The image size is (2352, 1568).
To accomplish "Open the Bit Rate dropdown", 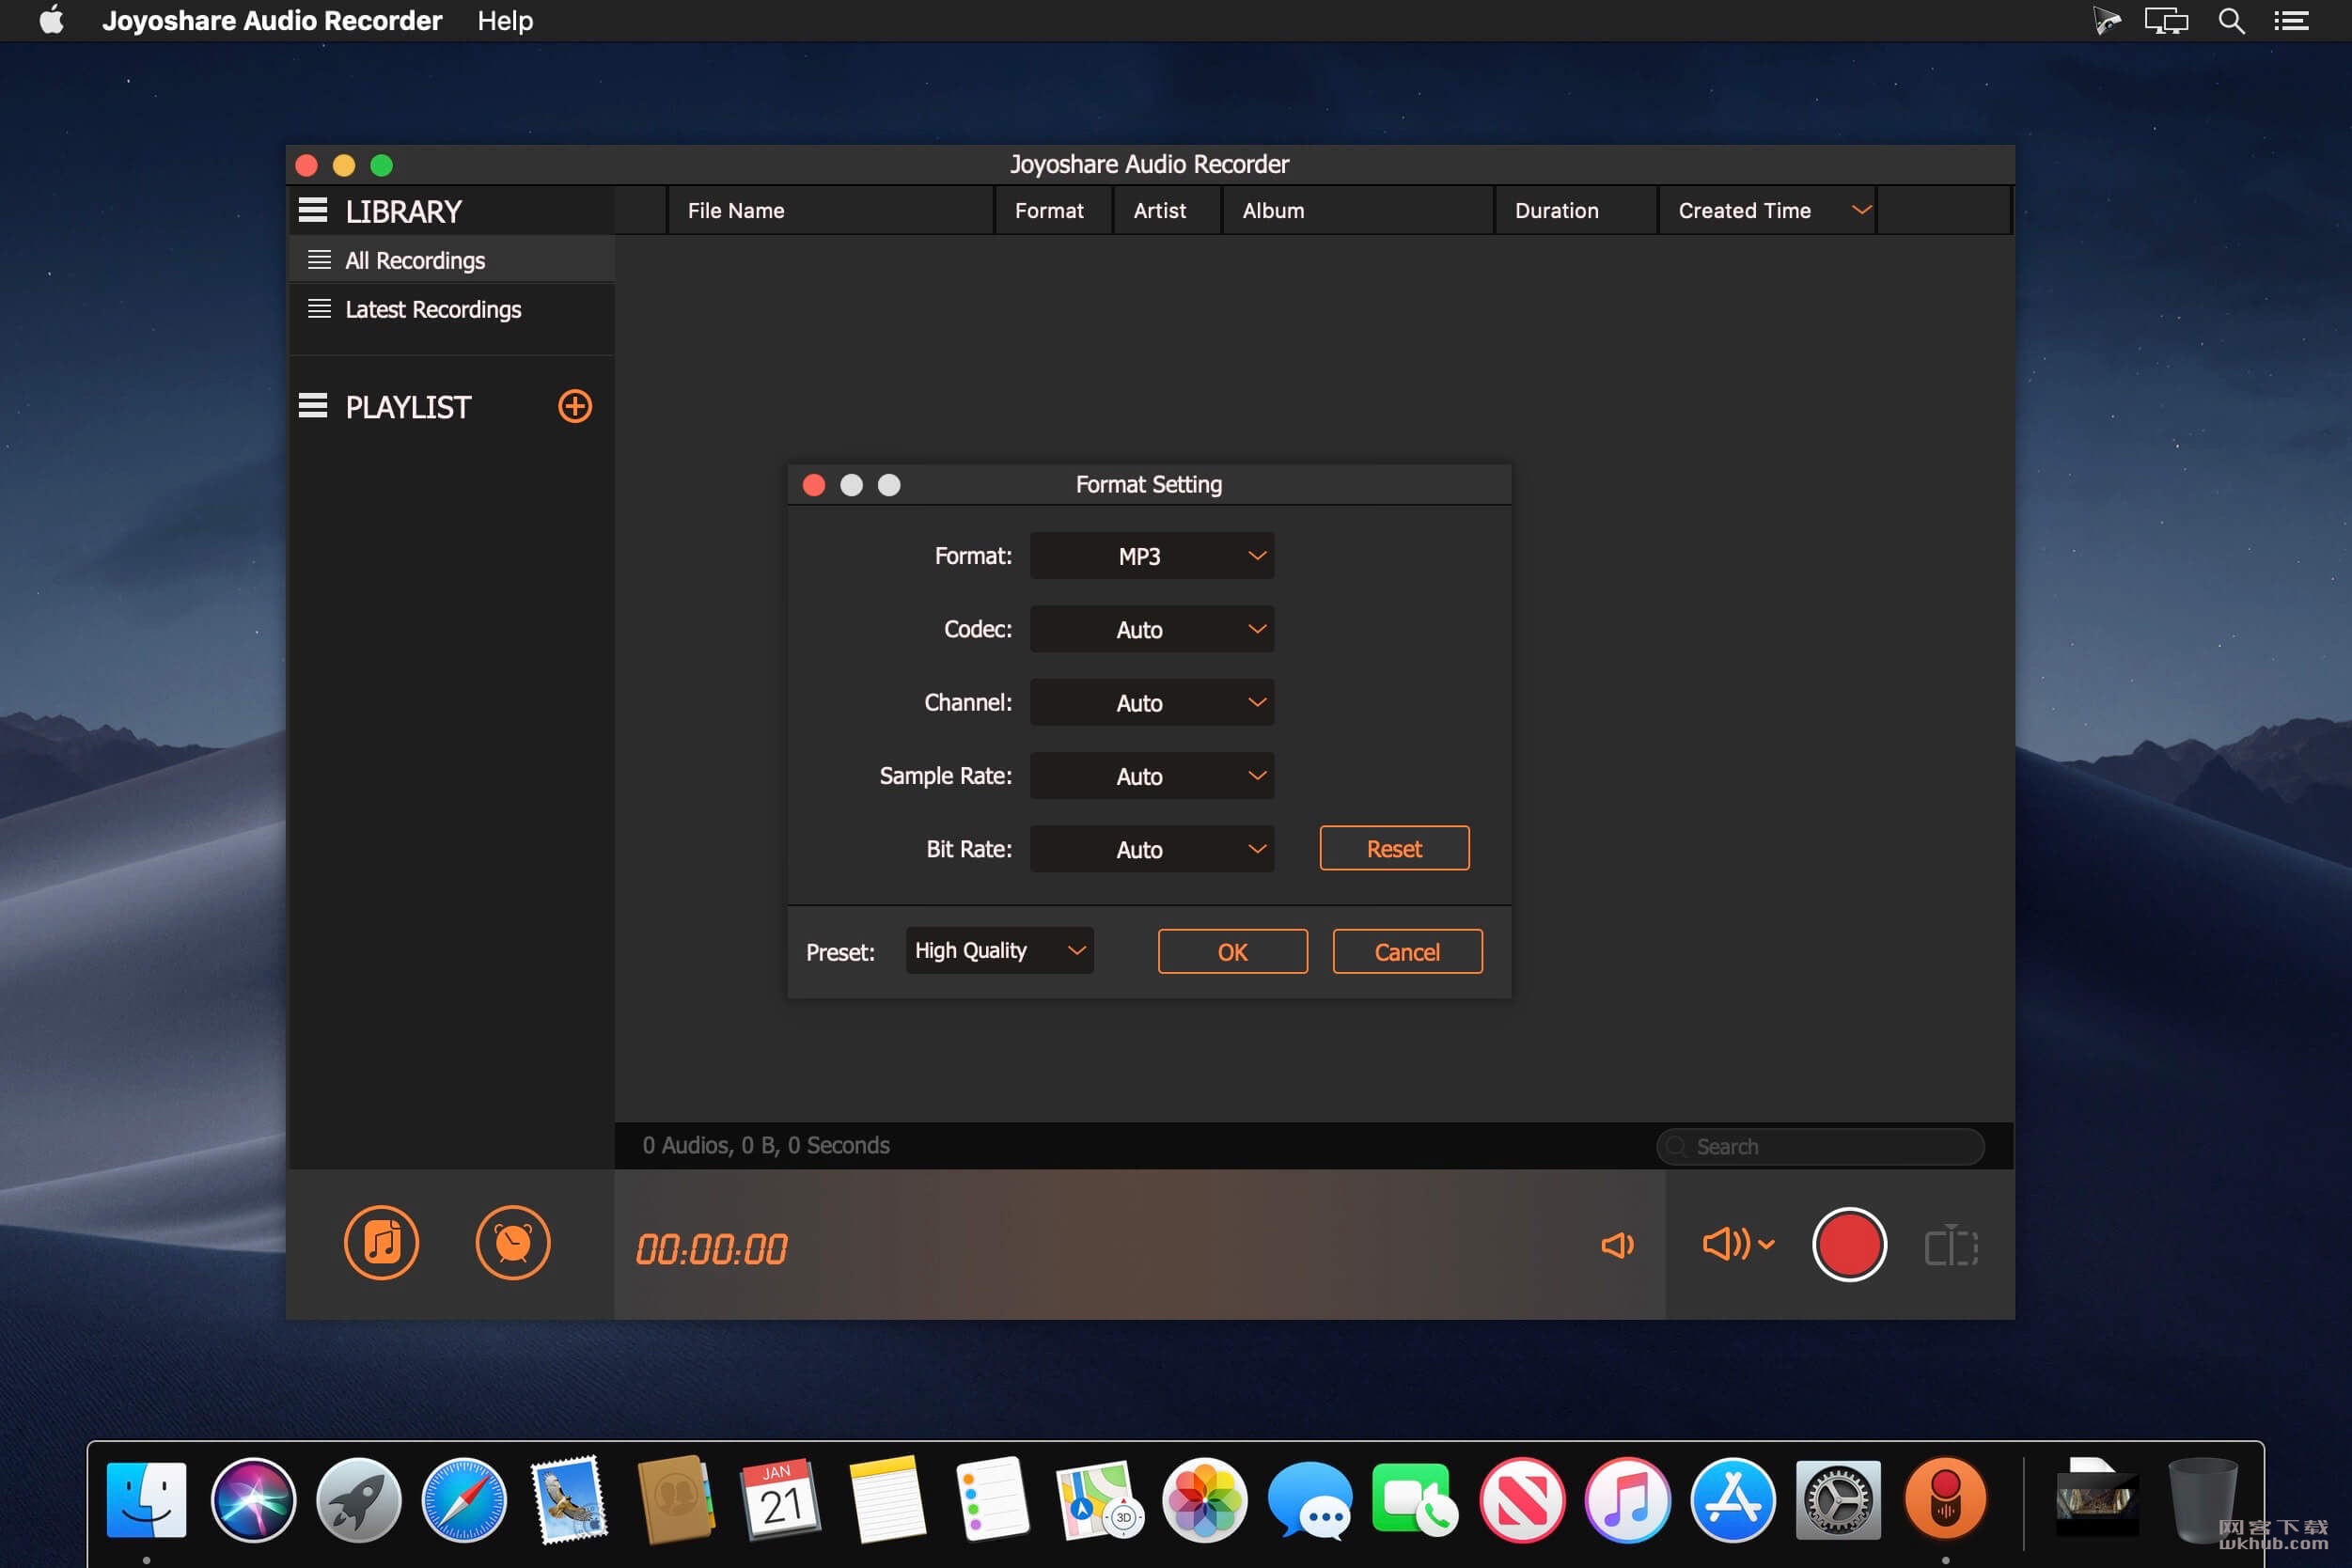I will pos(1152,849).
